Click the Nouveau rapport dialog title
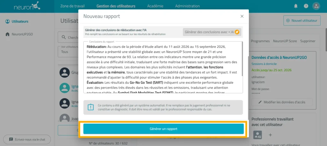The height and width of the screenshot is (146, 327). click(102, 16)
